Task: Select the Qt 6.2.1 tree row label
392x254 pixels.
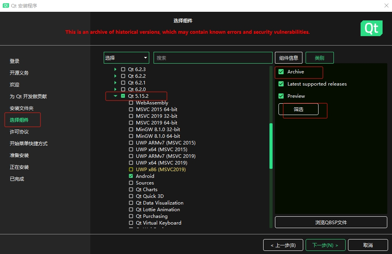Action: tap(137, 83)
